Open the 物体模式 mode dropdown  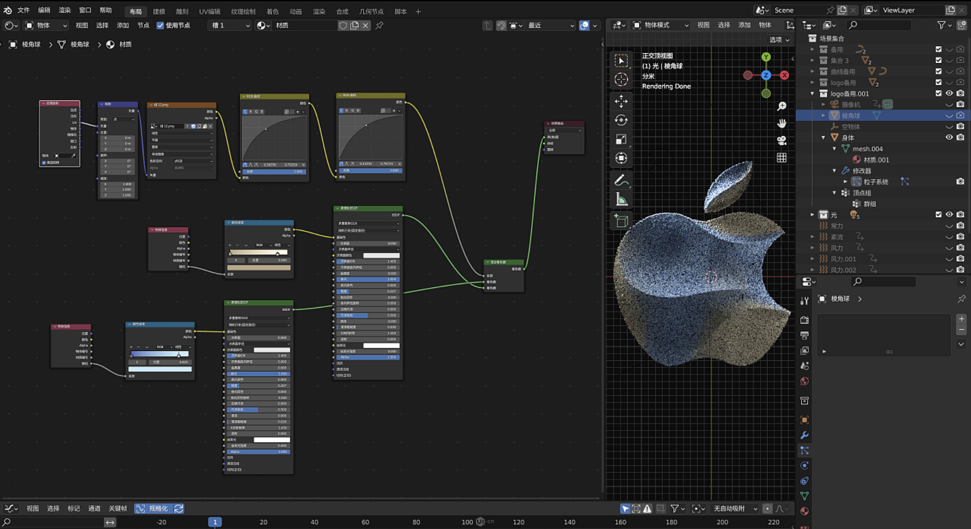[661, 25]
